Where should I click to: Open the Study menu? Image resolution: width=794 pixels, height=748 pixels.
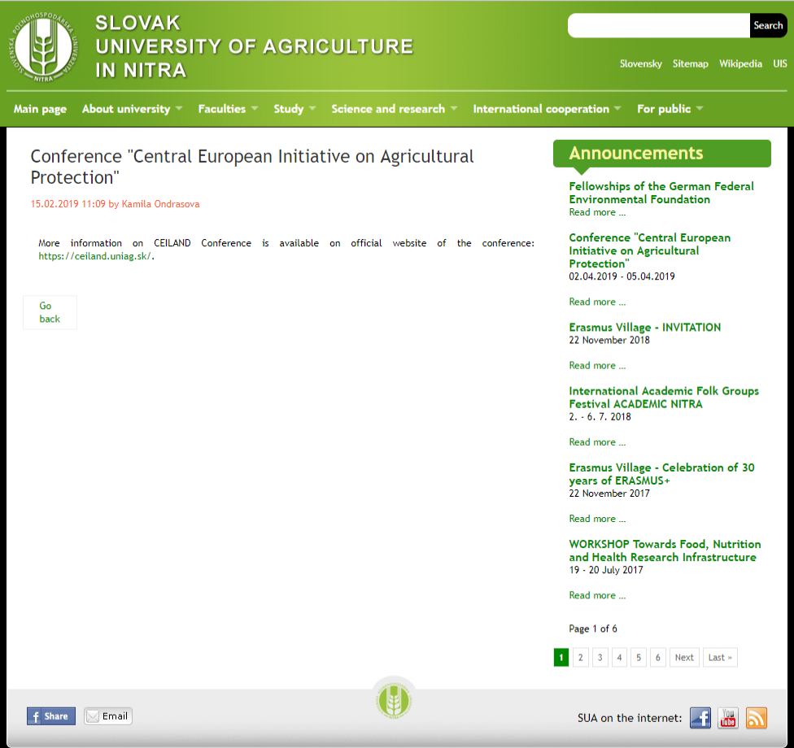[x=289, y=109]
